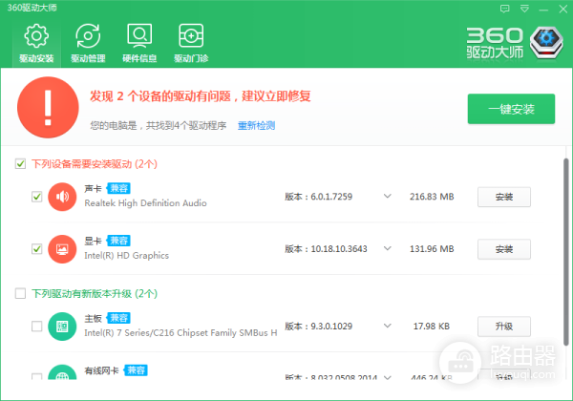Switch to 驱动管理 tab
Screen dimensions: 573x401
tap(88, 43)
